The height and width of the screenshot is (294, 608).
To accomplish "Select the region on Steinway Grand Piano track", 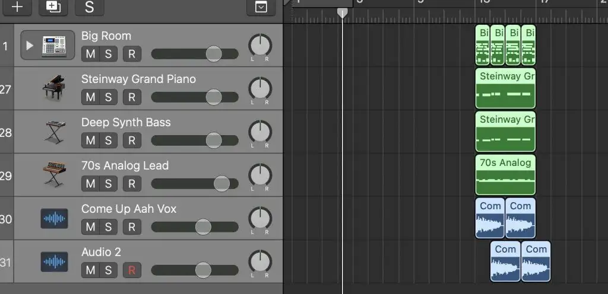I will [506, 88].
